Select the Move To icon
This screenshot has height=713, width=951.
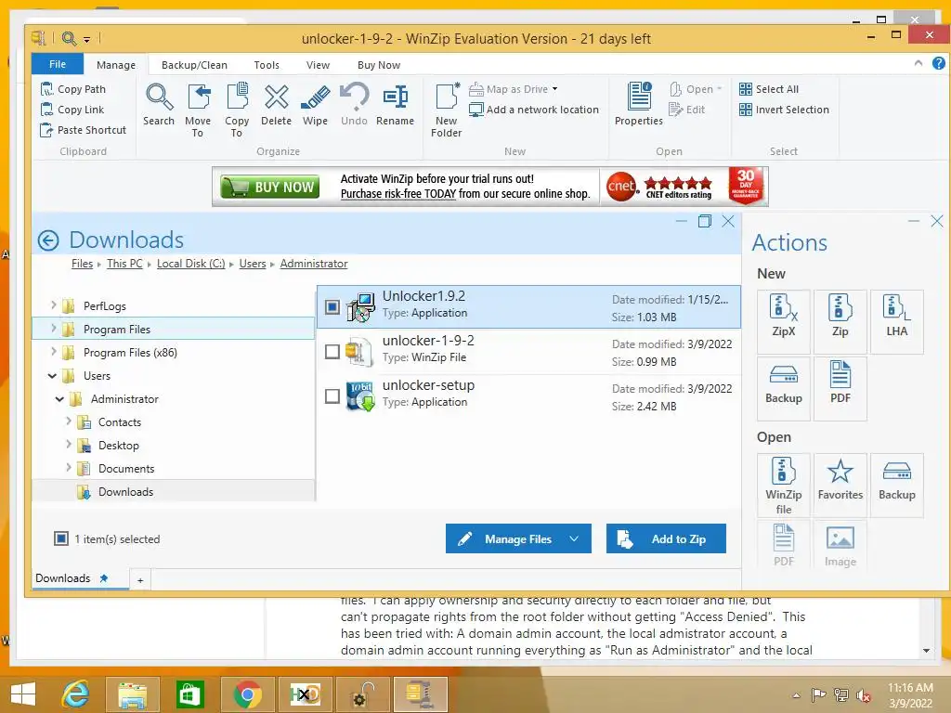pyautogui.click(x=198, y=110)
